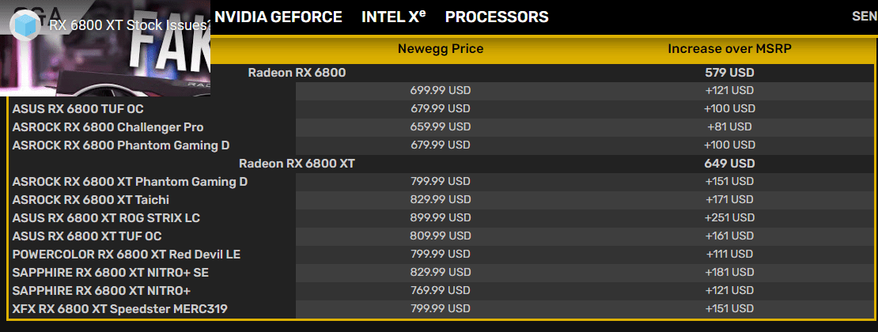Click the +181 USD increase cell
878x332 pixels.
click(x=729, y=273)
